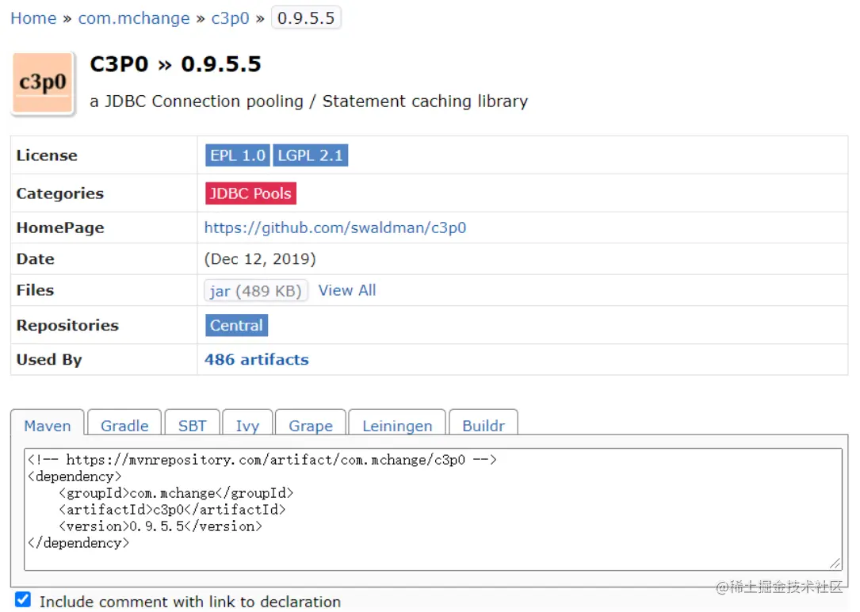Open com.mchange breadcrumb link

[x=134, y=18]
